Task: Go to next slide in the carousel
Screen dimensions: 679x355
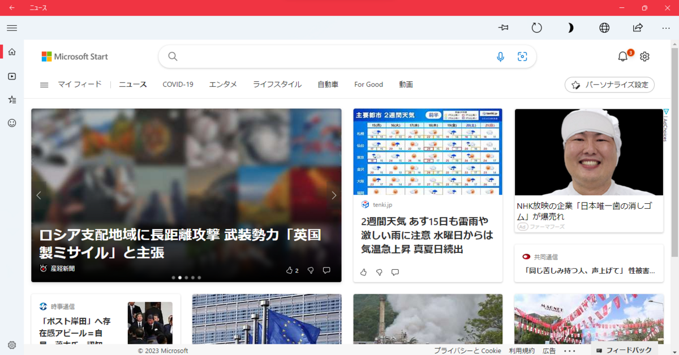Action: tap(334, 195)
